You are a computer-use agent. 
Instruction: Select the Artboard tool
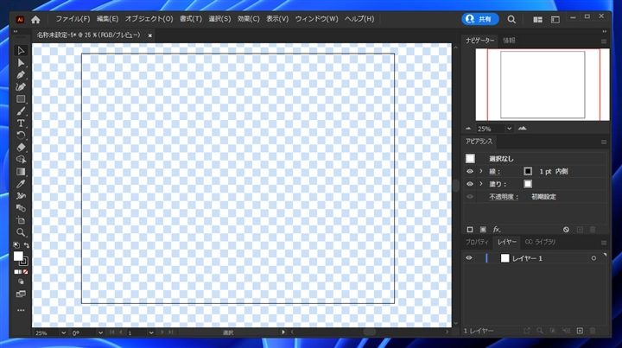21,220
